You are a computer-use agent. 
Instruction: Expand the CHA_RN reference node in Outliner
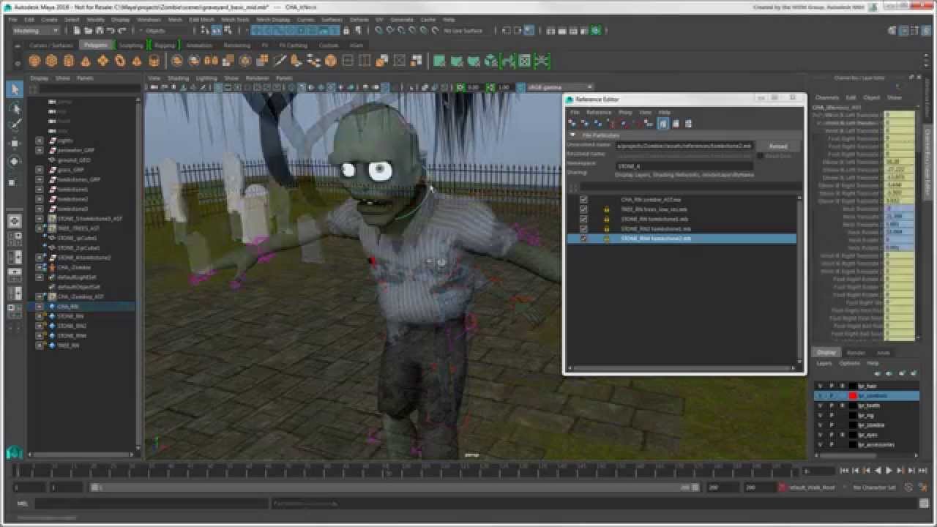[40, 307]
